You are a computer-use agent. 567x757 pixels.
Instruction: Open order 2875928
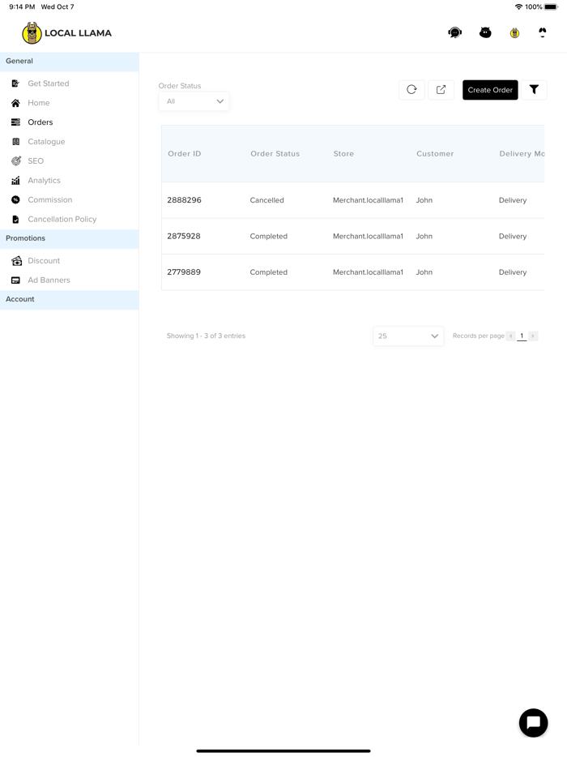tap(184, 236)
